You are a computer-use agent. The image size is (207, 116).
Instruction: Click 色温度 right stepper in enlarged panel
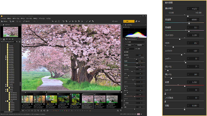[x=198, y=20]
